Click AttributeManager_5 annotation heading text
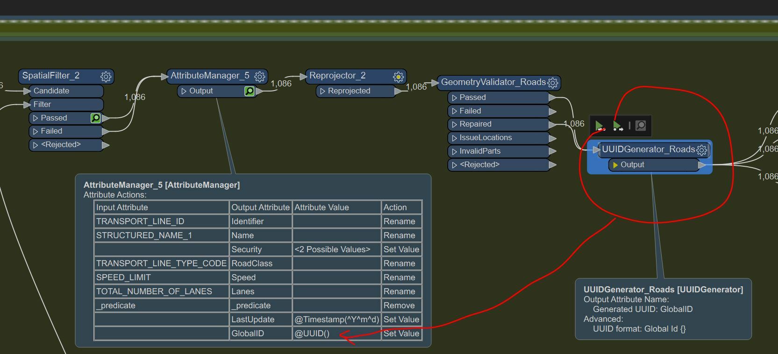 pos(162,185)
